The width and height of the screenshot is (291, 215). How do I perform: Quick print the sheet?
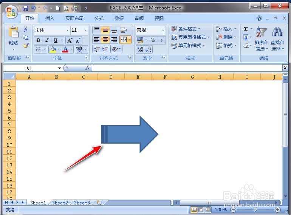coord(74,8)
